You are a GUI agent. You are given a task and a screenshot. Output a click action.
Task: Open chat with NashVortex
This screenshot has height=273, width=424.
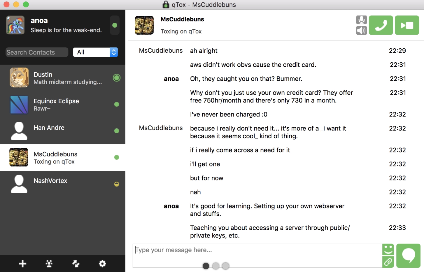coord(63,184)
